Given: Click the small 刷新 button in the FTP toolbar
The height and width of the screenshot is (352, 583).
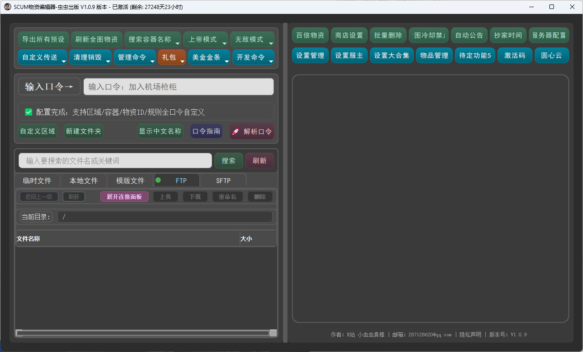Looking at the screenshot, I should click(x=74, y=197).
